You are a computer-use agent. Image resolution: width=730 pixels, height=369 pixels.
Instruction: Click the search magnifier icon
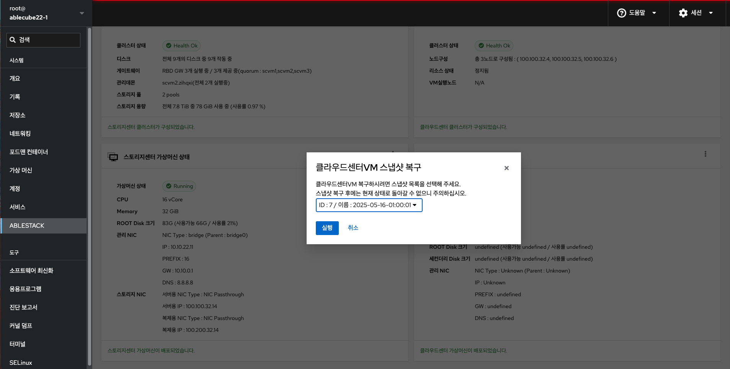click(13, 40)
